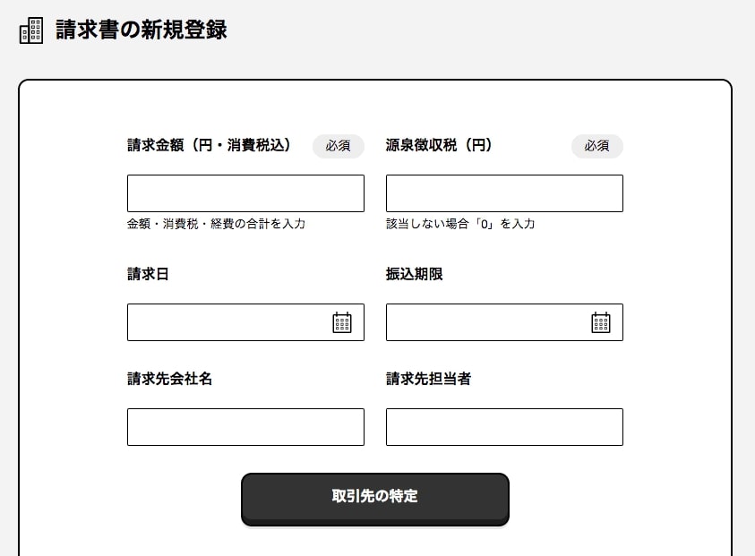Select the calendar icon in the payment deadline field
Viewport: 755px width, 556px height.
pyautogui.click(x=601, y=321)
